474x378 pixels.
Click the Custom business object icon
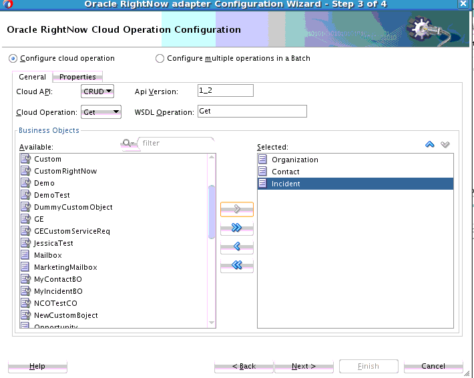25,159
